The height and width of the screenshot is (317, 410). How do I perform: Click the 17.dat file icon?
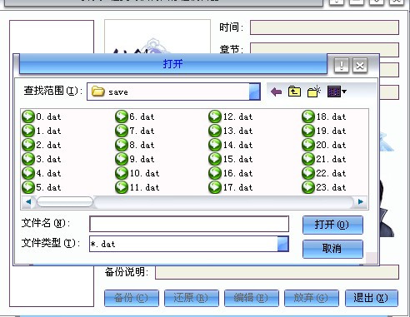[x=215, y=187]
